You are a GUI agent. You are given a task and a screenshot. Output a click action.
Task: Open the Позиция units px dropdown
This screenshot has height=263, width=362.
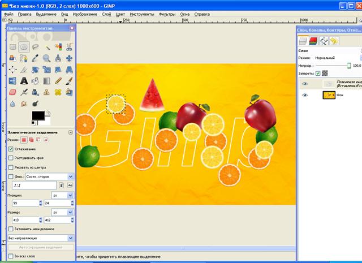coord(62,195)
